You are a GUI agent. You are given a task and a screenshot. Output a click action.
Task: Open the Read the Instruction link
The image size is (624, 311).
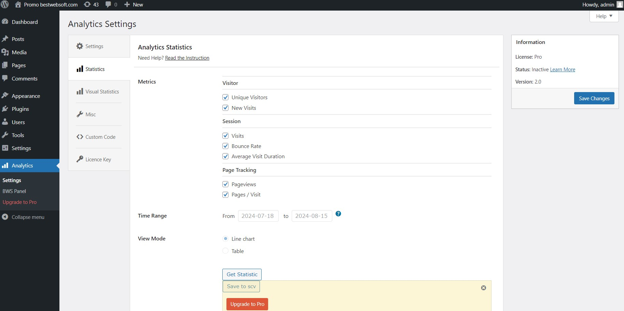(x=187, y=58)
